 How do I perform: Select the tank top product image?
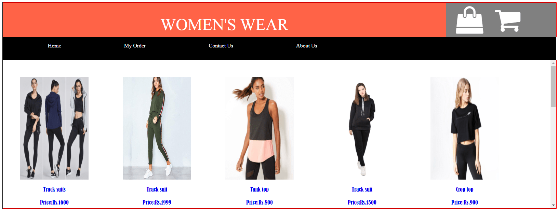[260, 128]
